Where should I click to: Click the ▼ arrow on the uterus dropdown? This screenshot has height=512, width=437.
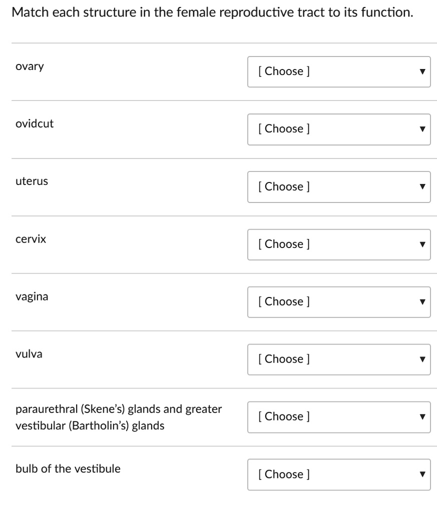click(422, 186)
